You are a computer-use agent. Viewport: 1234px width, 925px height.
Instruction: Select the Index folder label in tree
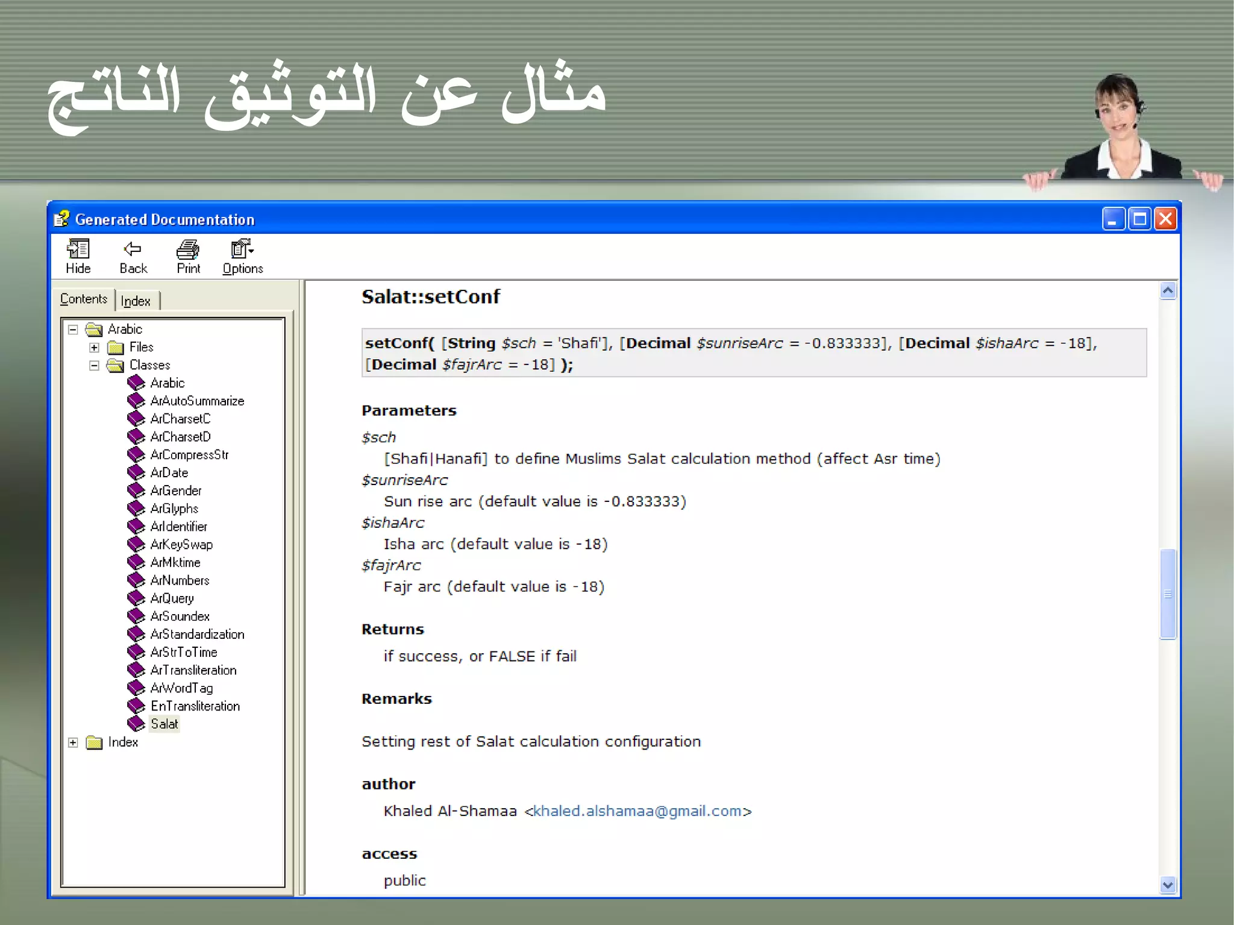[x=123, y=742]
